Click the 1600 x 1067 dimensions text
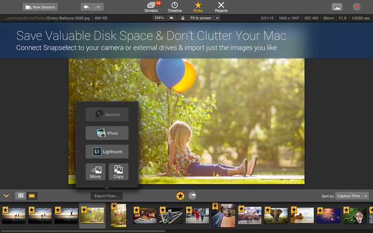 (289, 18)
